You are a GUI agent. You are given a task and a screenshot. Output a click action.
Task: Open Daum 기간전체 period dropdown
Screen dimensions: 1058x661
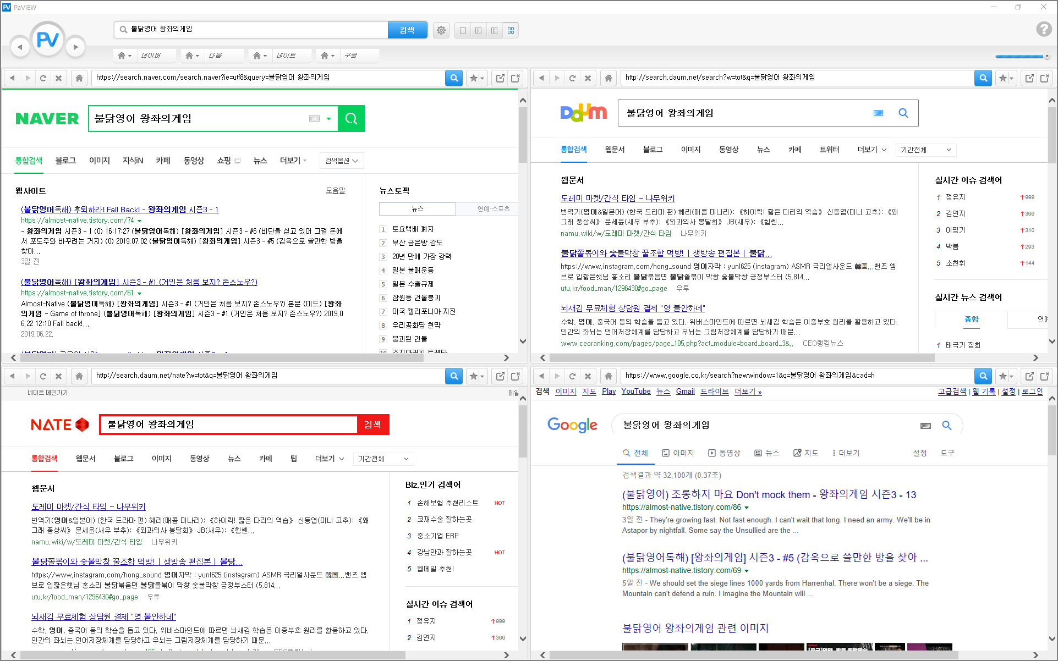pyautogui.click(x=925, y=150)
